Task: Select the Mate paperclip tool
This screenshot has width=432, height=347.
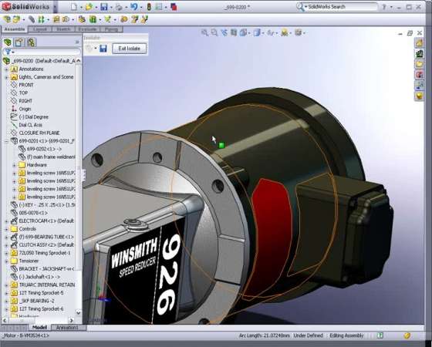Action: (32, 19)
